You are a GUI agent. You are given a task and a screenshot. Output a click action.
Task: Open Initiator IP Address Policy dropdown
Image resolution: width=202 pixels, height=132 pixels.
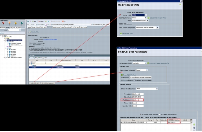pyautogui.click(x=157, y=89)
